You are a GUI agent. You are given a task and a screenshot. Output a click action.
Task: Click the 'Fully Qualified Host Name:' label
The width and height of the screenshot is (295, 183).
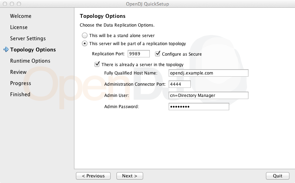tap(131, 73)
